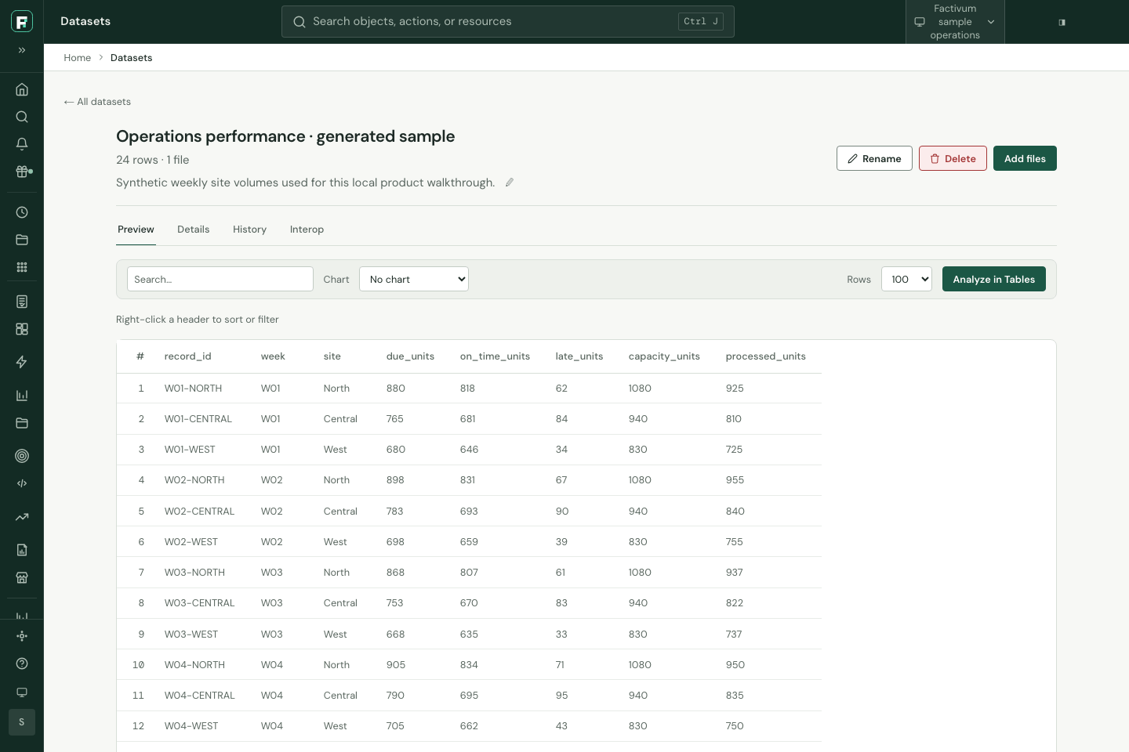Click the Add files button
Screen dimensions: 1129x752
[1025, 158]
